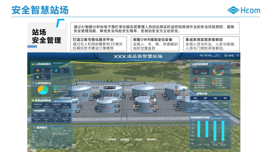Viewport: 271px width, 152px height.
Task: Click the 人员类别环比 pie chart
Action: point(43,90)
